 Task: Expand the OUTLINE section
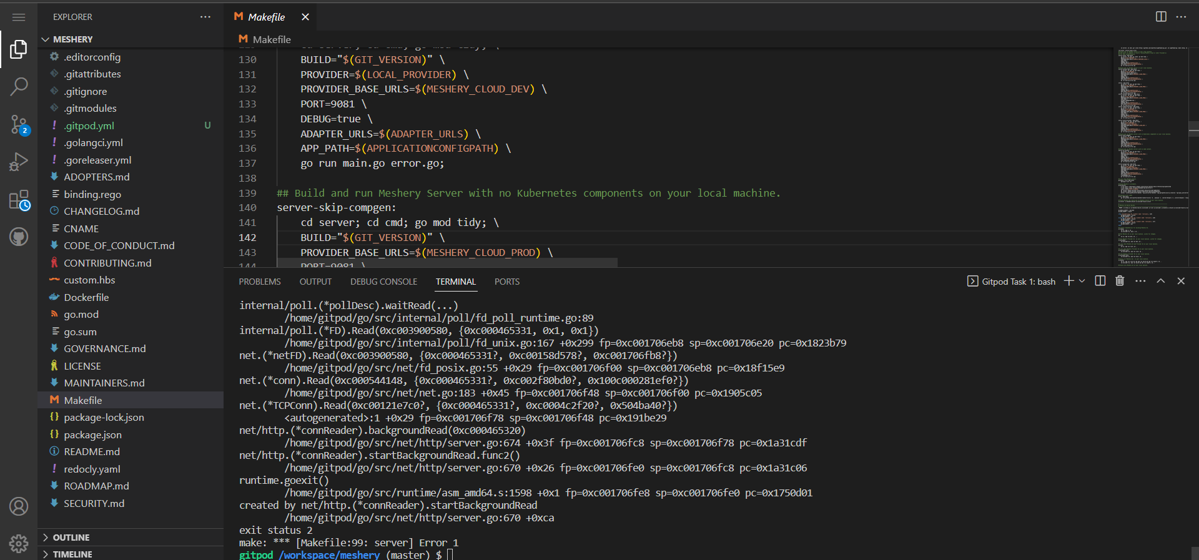click(x=131, y=538)
